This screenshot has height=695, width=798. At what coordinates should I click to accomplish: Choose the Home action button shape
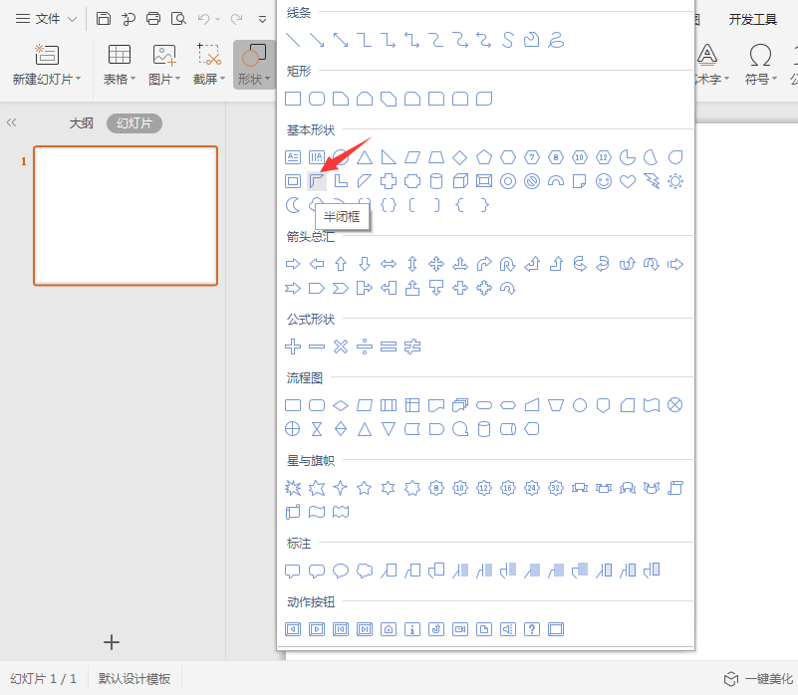pos(389,629)
